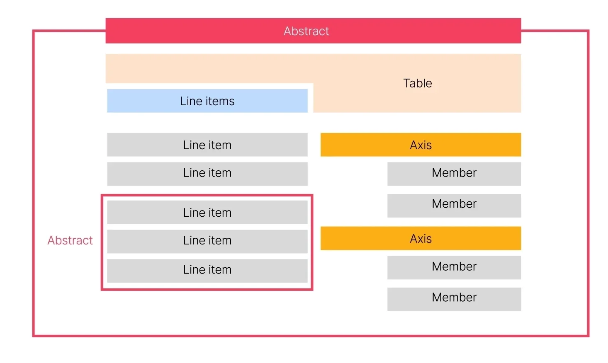Click the white Abstract text in the header
This screenshot has height=363, width=608.
pos(306,31)
